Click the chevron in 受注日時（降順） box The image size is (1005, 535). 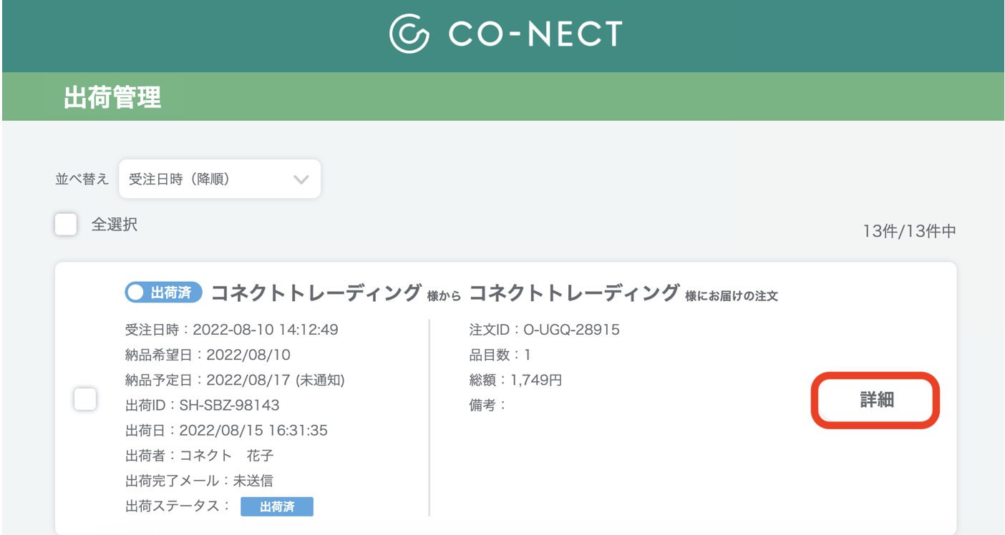point(301,180)
